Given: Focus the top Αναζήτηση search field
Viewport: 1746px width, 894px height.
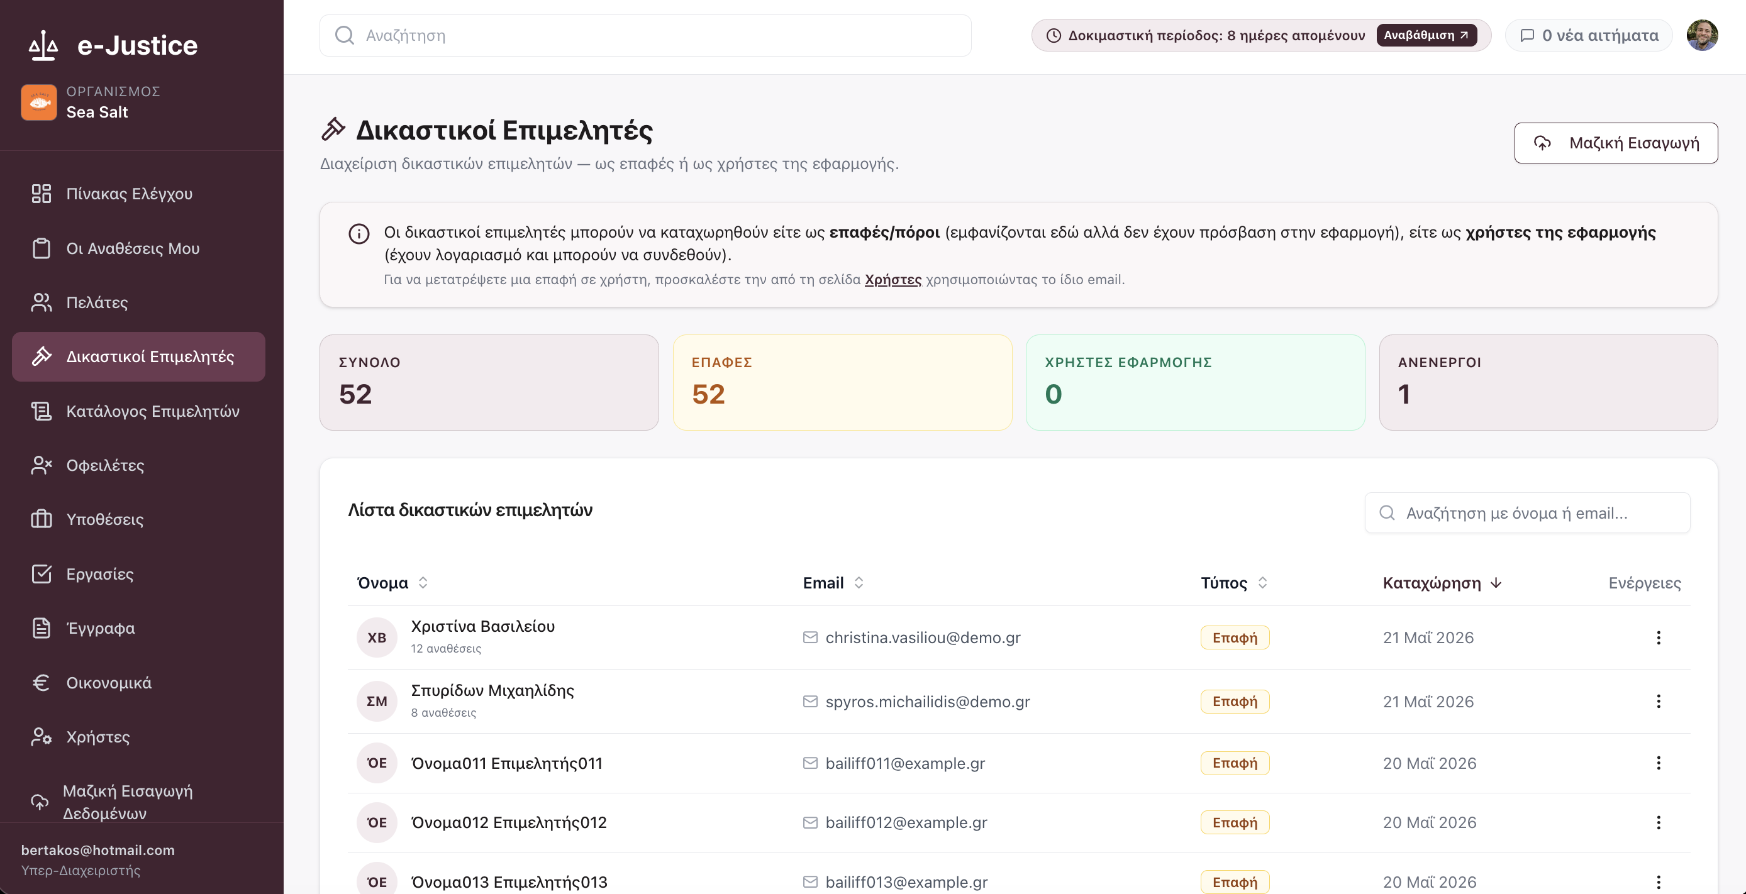Looking at the screenshot, I should (645, 35).
